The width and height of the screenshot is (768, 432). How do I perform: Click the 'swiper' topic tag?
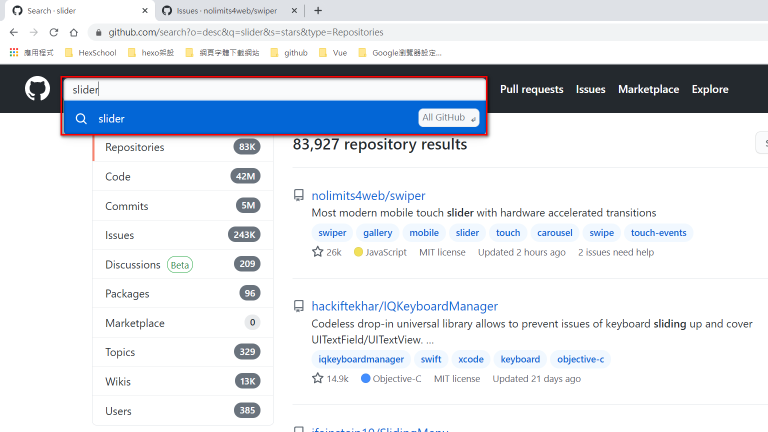(332, 232)
